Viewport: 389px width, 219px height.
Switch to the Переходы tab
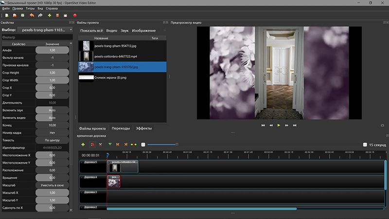tap(121, 128)
